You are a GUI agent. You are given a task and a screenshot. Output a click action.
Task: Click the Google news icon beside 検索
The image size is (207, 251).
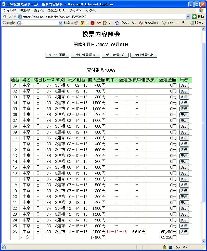click(x=76, y=23)
